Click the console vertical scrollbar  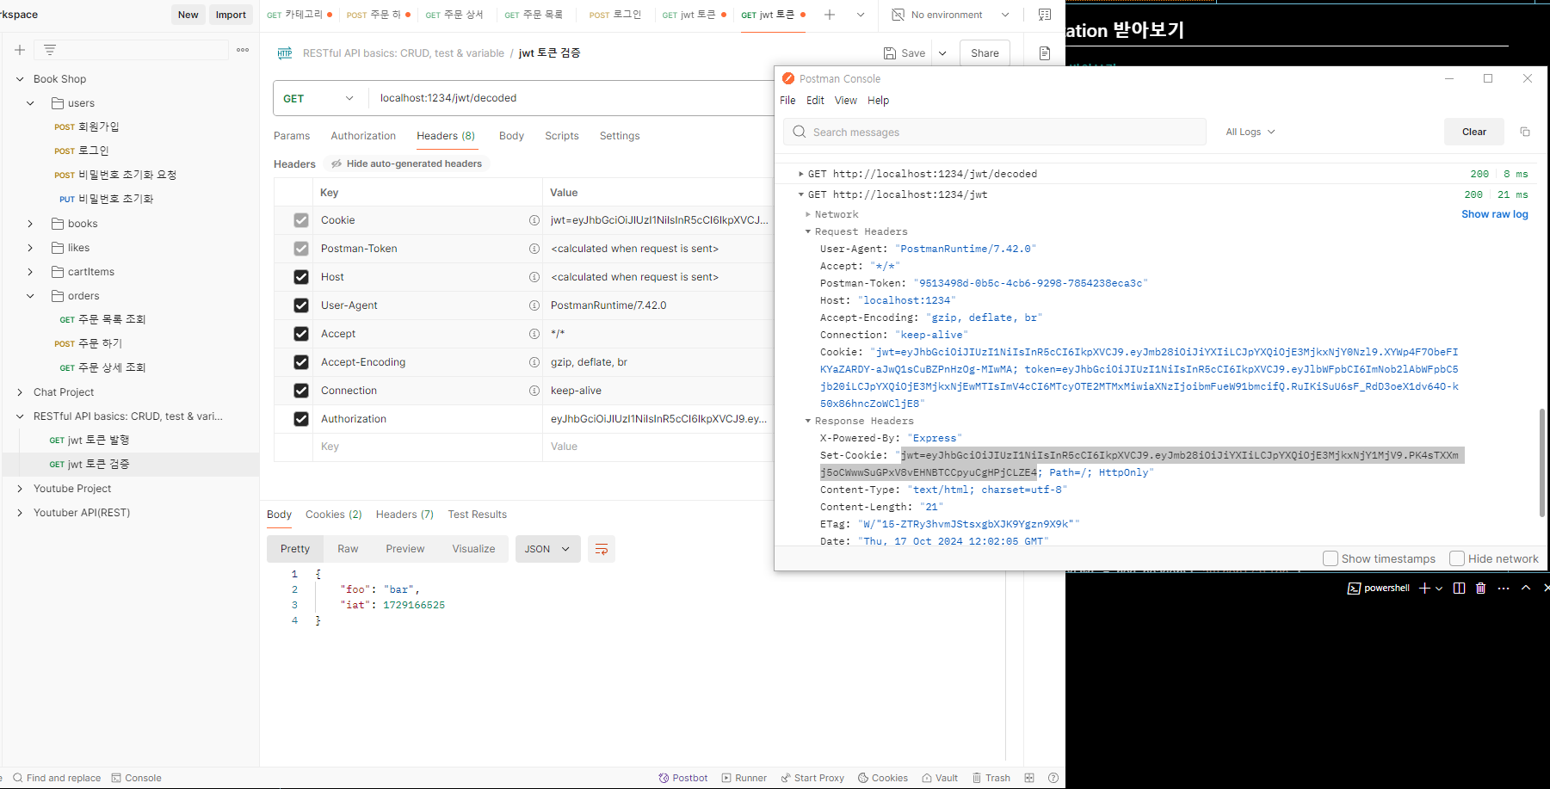1541,463
